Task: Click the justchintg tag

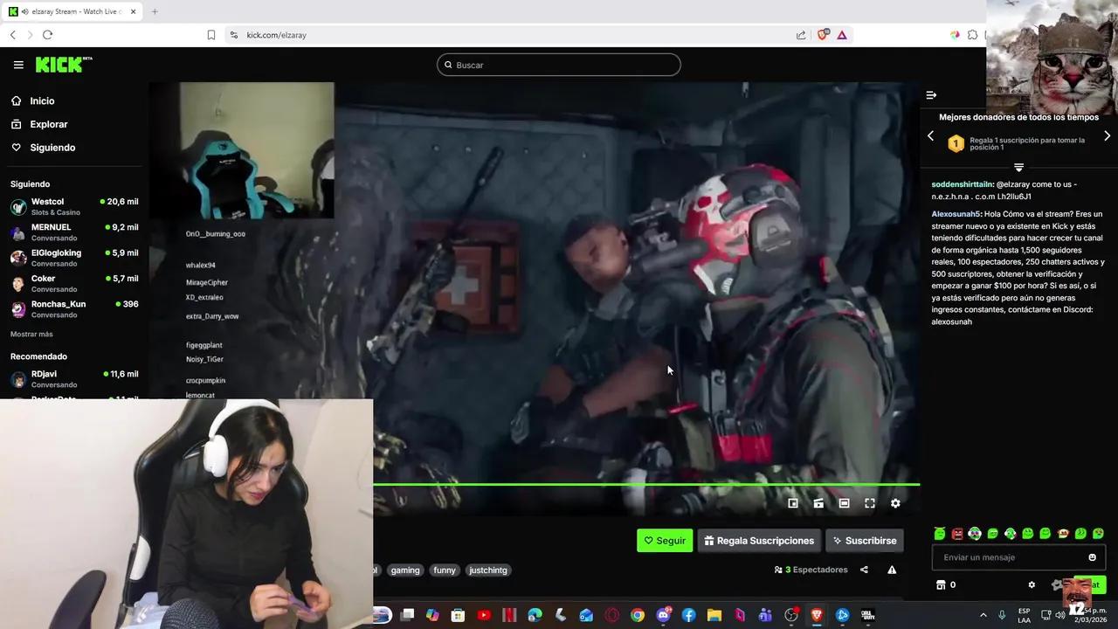Action: point(488,570)
